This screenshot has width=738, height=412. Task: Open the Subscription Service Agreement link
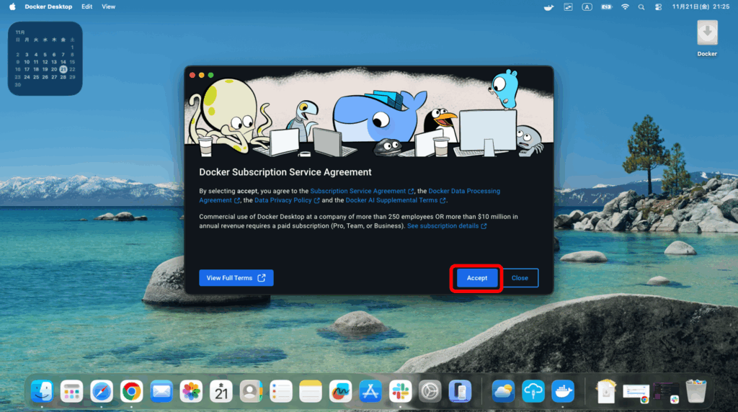coord(358,191)
